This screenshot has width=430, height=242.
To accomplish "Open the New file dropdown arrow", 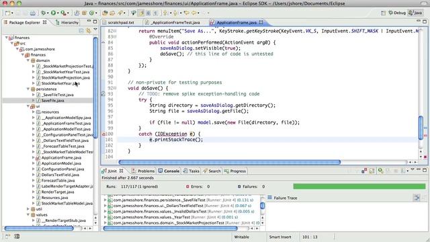I will pyautogui.click(x=12, y=13).
